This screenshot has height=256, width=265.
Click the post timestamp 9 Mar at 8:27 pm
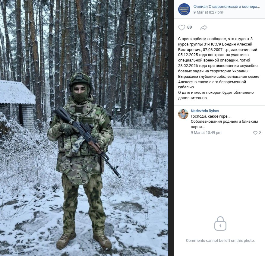(208, 12)
